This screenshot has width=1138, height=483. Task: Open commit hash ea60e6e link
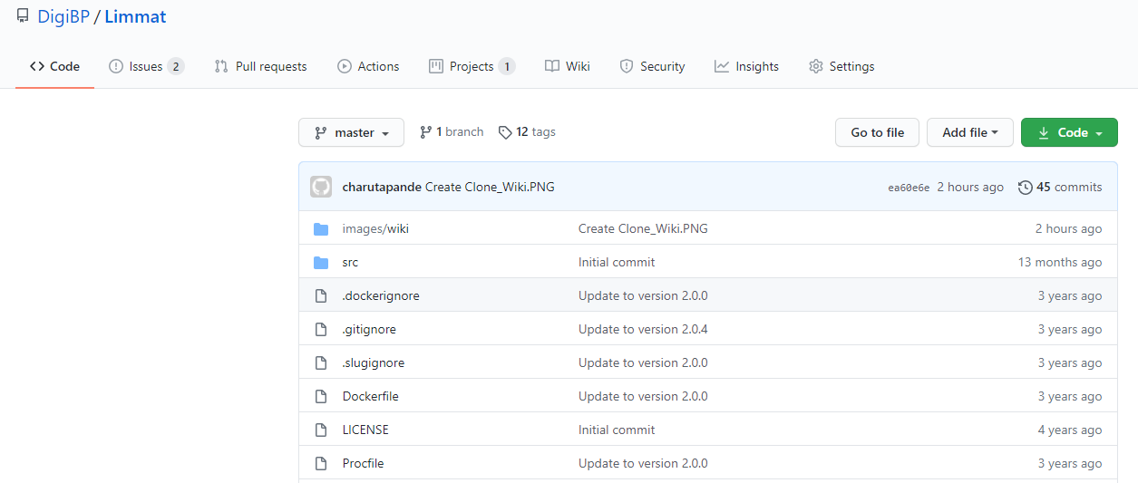909,188
